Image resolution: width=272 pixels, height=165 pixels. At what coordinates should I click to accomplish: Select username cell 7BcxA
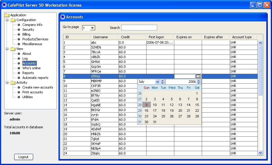(105, 52)
